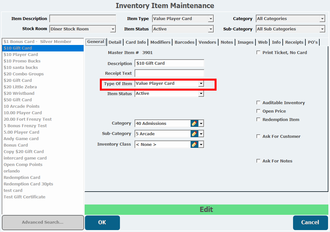
Task: Click the green Edit bar
Action: coord(206,209)
